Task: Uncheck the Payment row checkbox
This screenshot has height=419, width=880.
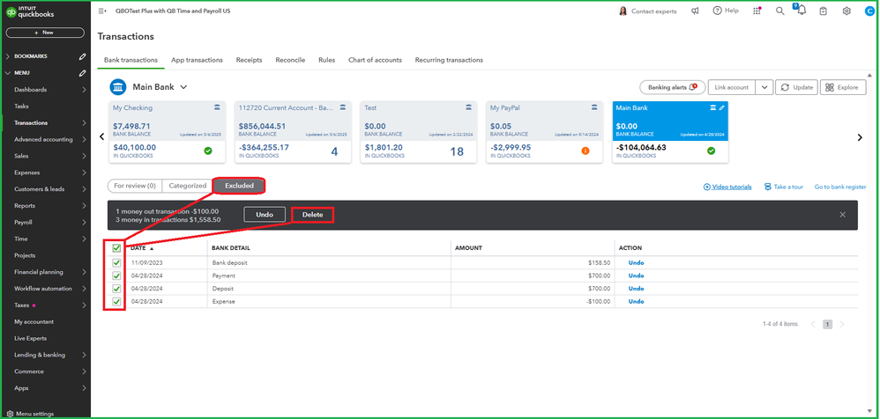Action: 116,276
